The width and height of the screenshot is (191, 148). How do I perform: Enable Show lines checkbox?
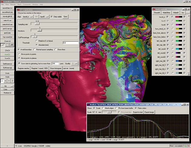point(56,50)
